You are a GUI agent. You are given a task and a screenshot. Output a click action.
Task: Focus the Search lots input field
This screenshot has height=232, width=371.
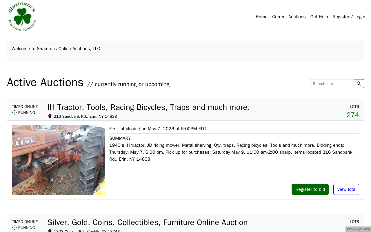point(332,84)
